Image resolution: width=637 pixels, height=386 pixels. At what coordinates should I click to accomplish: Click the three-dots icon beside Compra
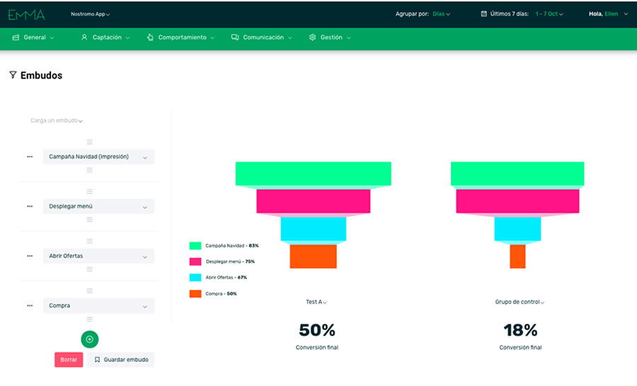click(30, 305)
